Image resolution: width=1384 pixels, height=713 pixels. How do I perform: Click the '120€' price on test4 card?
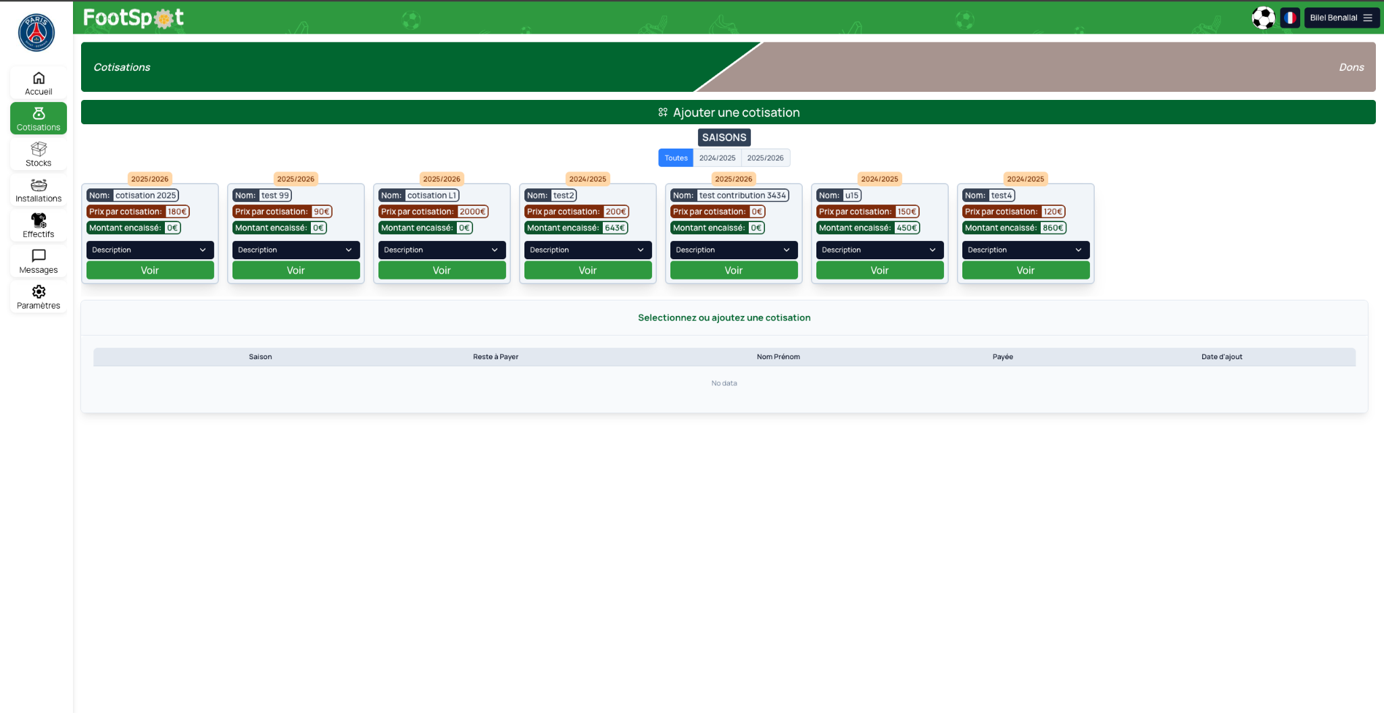(1053, 211)
